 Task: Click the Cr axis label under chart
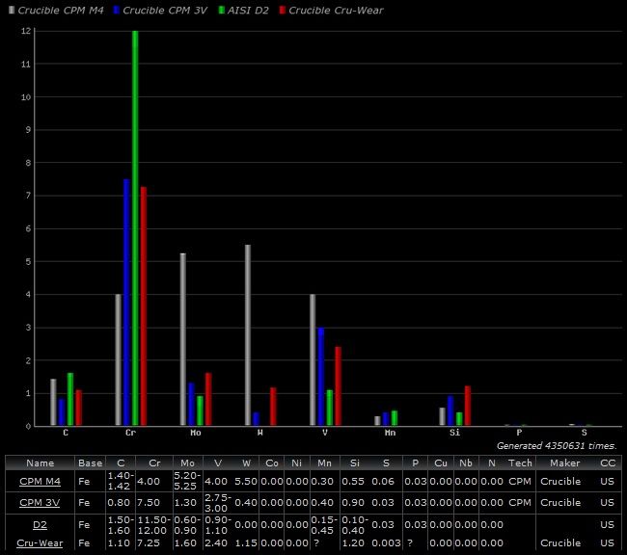(x=130, y=433)
